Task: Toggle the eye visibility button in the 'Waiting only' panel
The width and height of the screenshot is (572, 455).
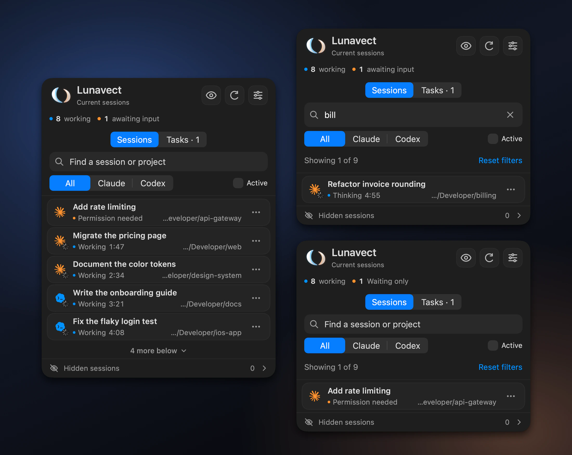Action: [466, 258]
